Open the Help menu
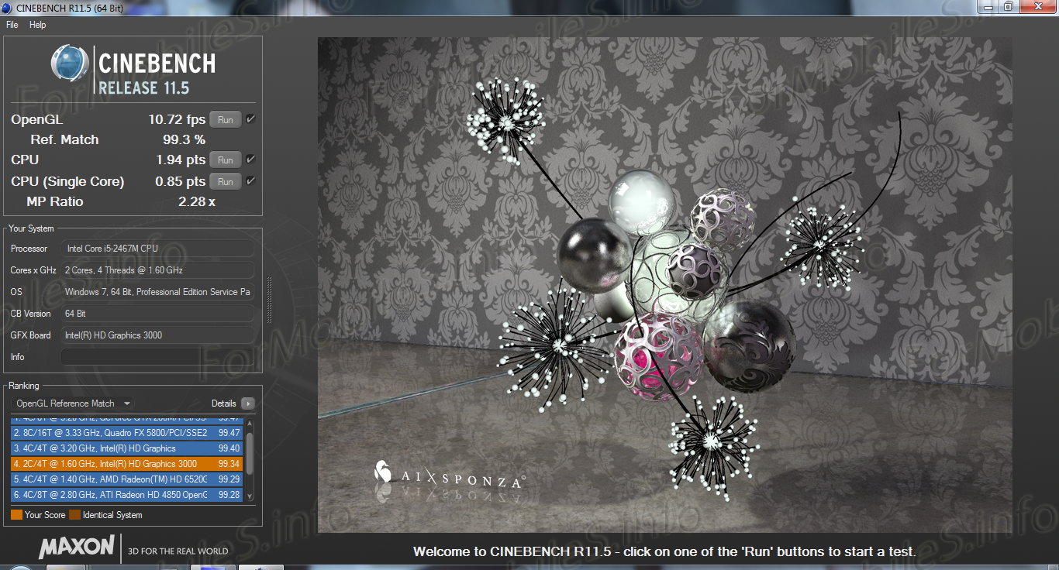The width and height of the screenshot is (1059, 570). [x=38, y=25]
